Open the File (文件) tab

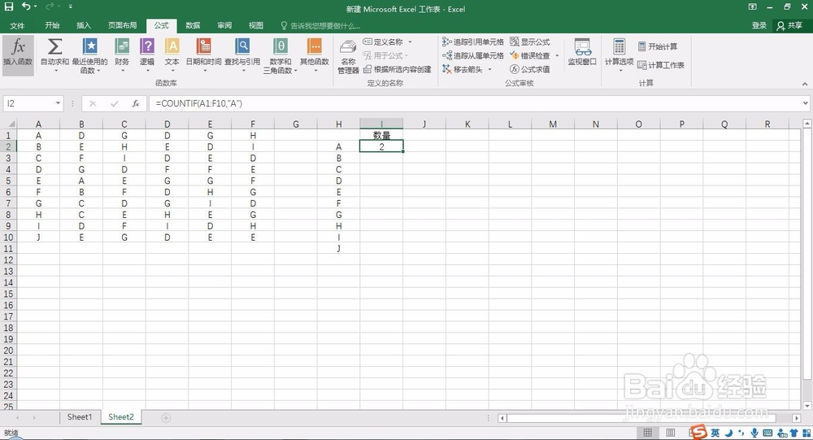(17, 25)
